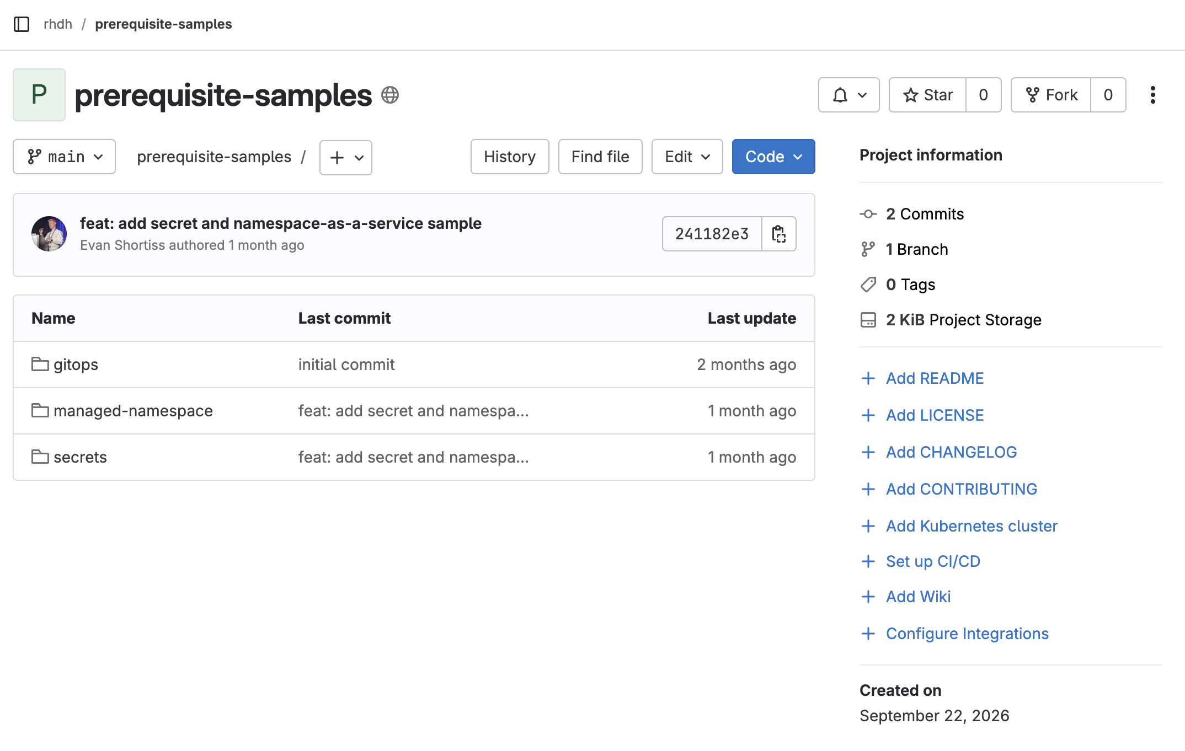Open the plus add-file dropdown

(x=346, y=158)
